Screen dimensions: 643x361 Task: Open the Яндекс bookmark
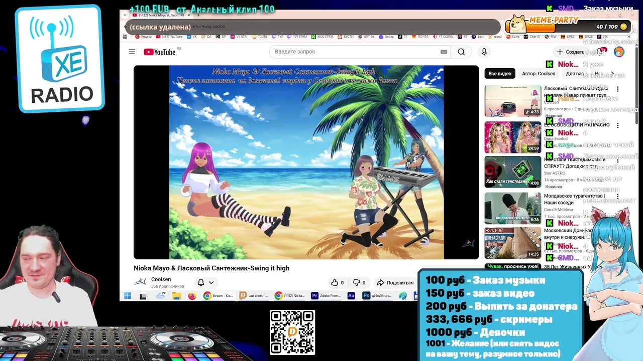click(x=143, y=37)
